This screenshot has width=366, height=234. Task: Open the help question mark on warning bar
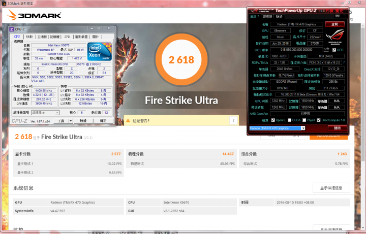tap(233, 120)
